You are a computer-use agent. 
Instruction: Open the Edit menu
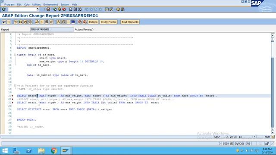19,4
